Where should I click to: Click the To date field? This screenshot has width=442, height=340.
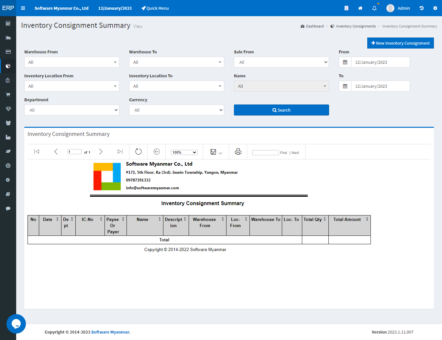tap(381, 86)
